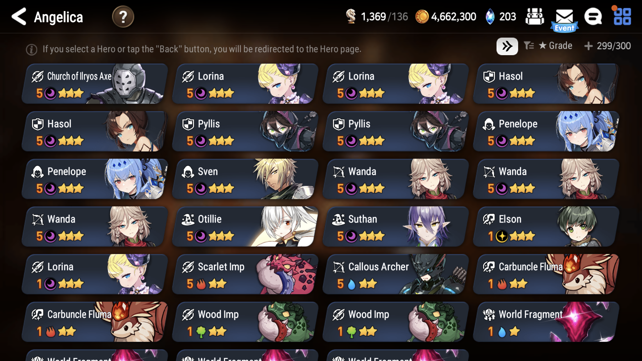Tap the stamina dragon emblem icon

[351, 16]
